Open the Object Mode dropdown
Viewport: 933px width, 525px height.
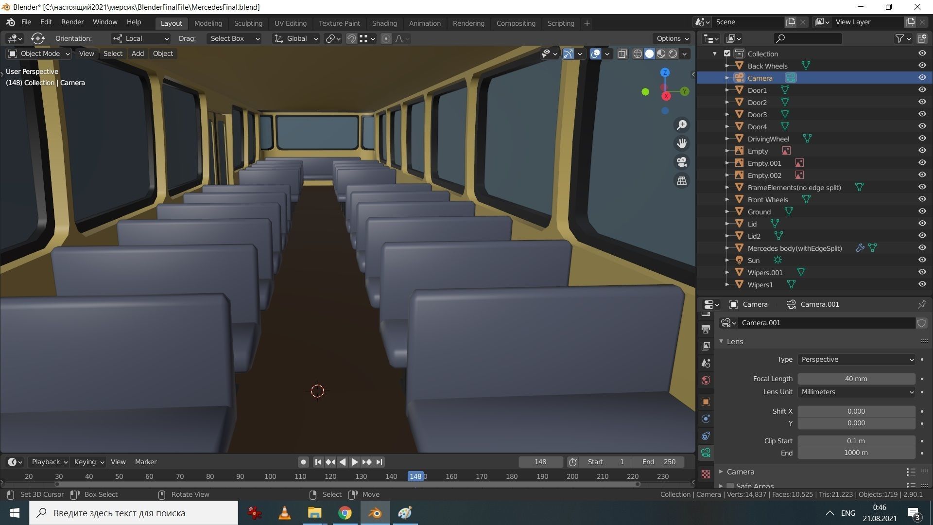coord(39,53)
